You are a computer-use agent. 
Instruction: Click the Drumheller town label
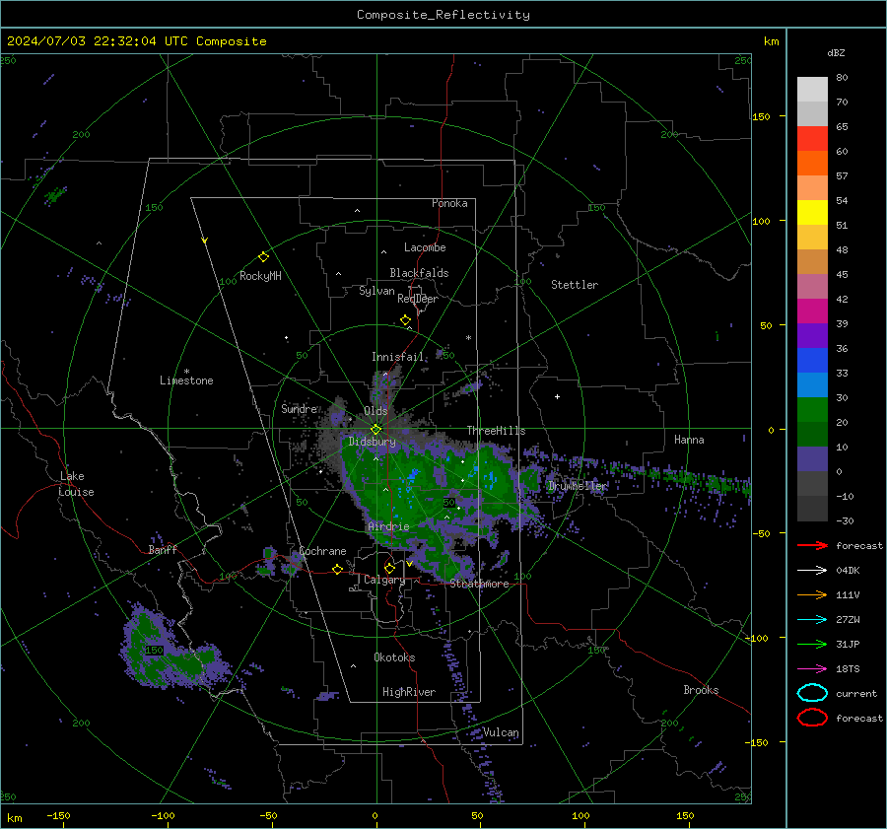578,486
